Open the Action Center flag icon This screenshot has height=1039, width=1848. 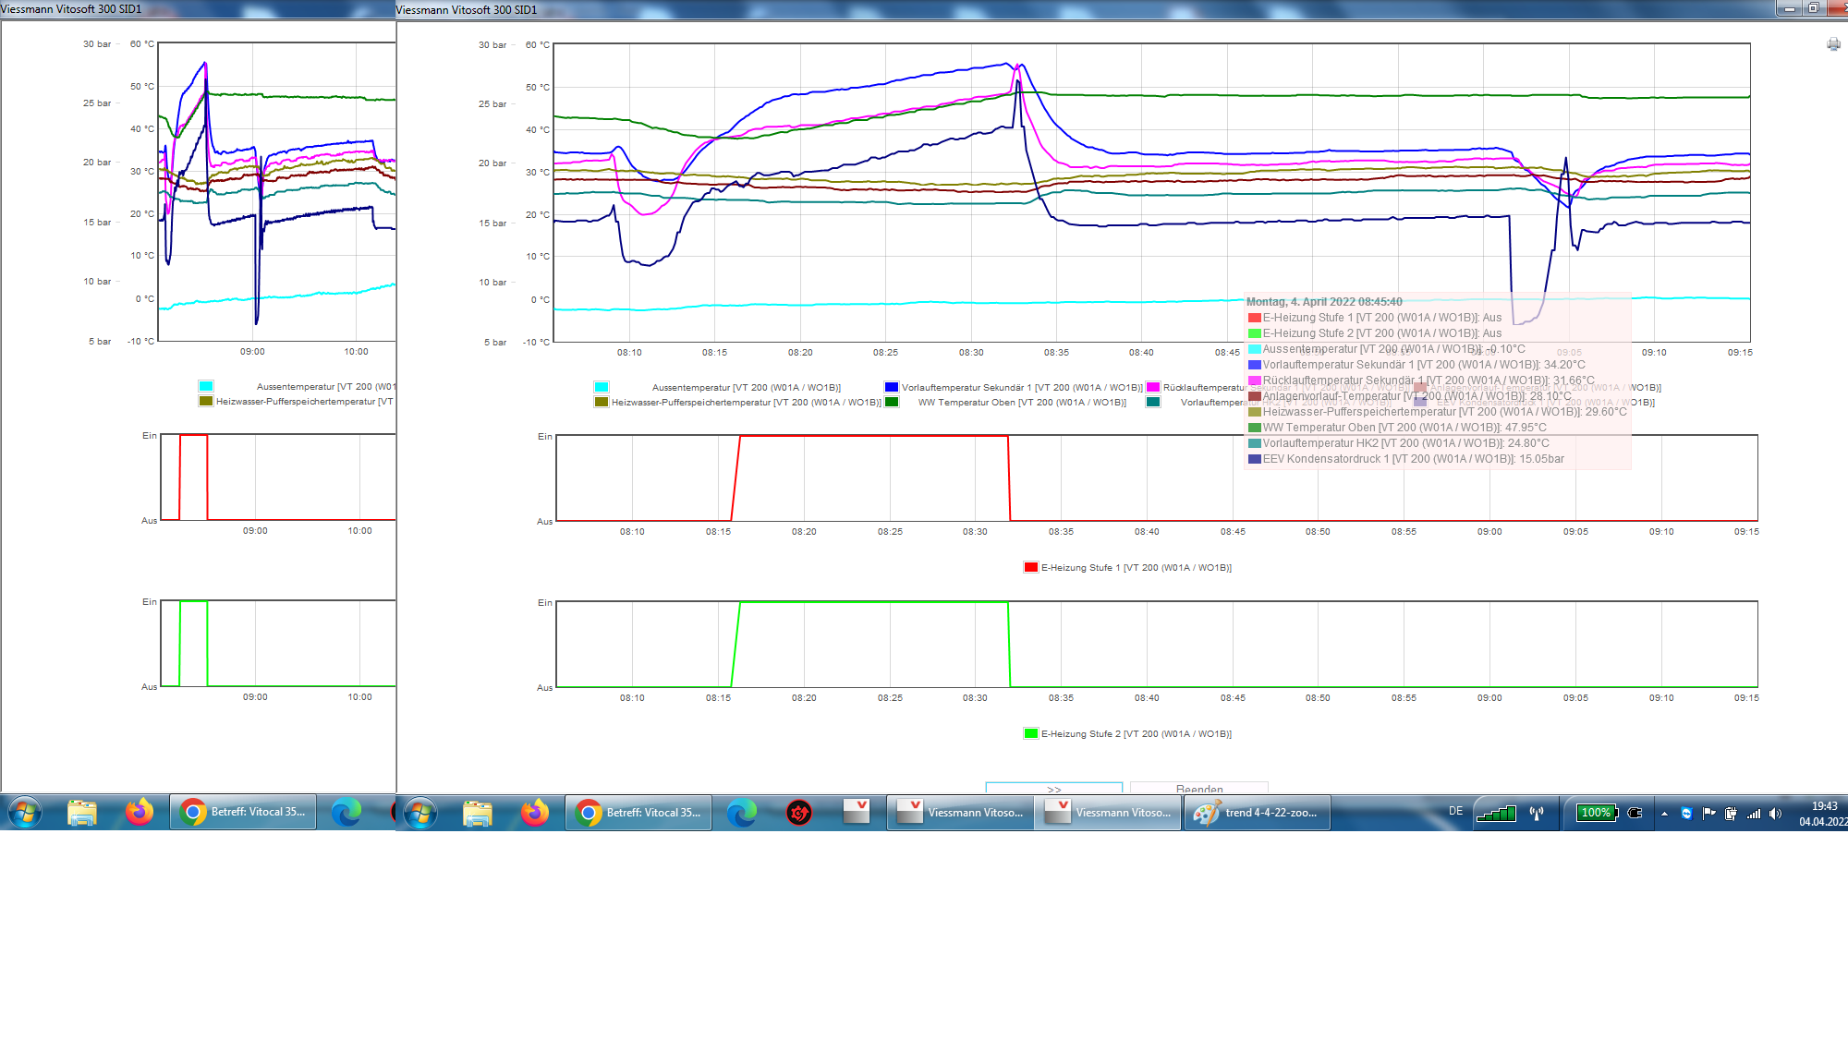click(x=1708, y=813)
